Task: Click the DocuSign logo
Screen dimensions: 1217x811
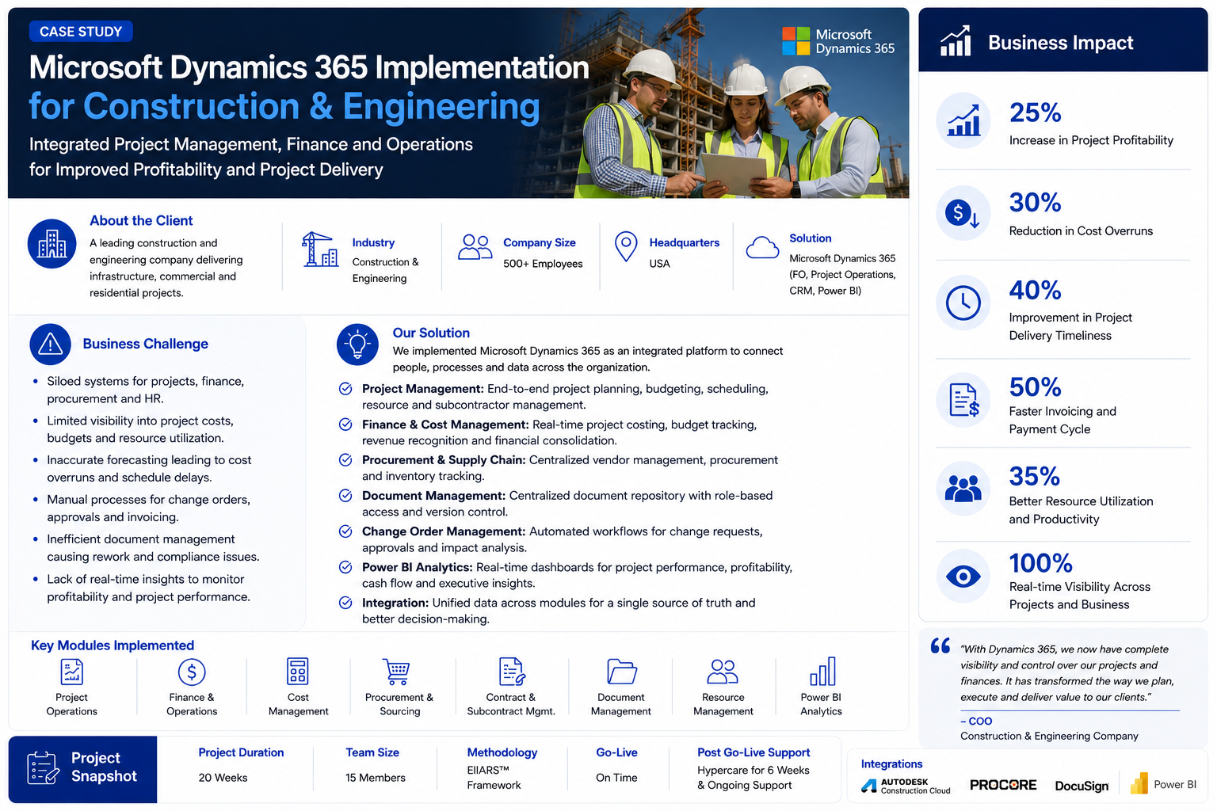Action: pos(1082,786)
